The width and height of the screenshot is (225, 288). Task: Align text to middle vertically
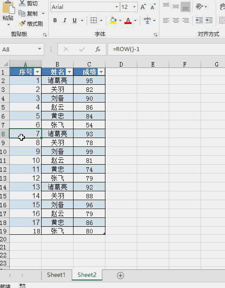[x=176, y=7]
